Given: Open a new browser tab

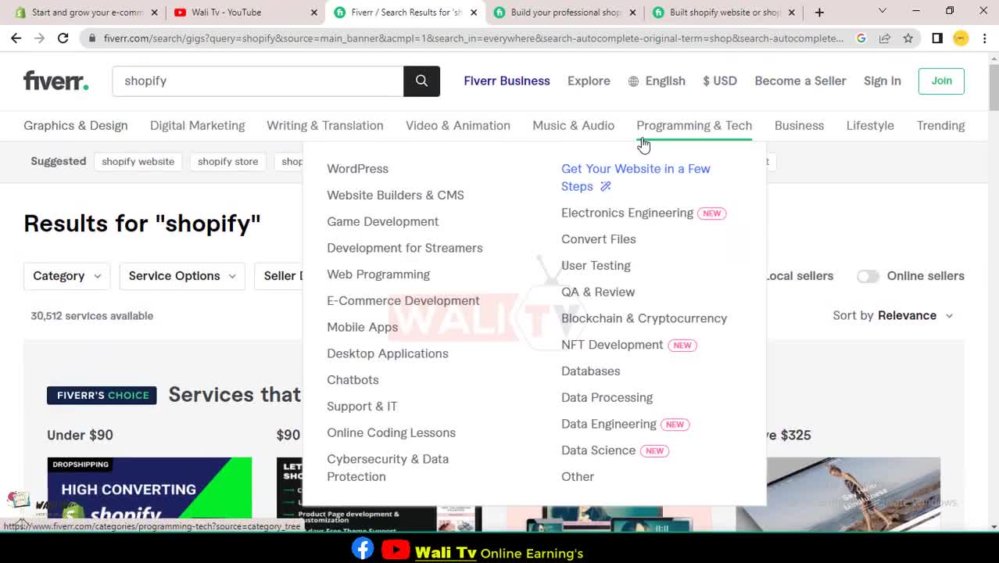Looking at the screenshot, I should pos(819,13).
